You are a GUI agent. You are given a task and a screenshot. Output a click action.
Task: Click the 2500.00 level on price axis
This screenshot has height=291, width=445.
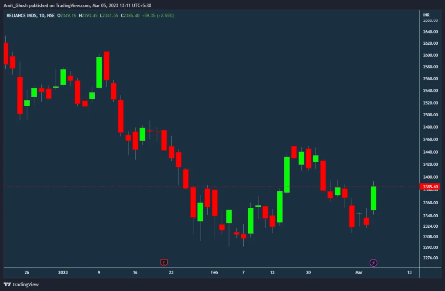click(x=429, y=115)
